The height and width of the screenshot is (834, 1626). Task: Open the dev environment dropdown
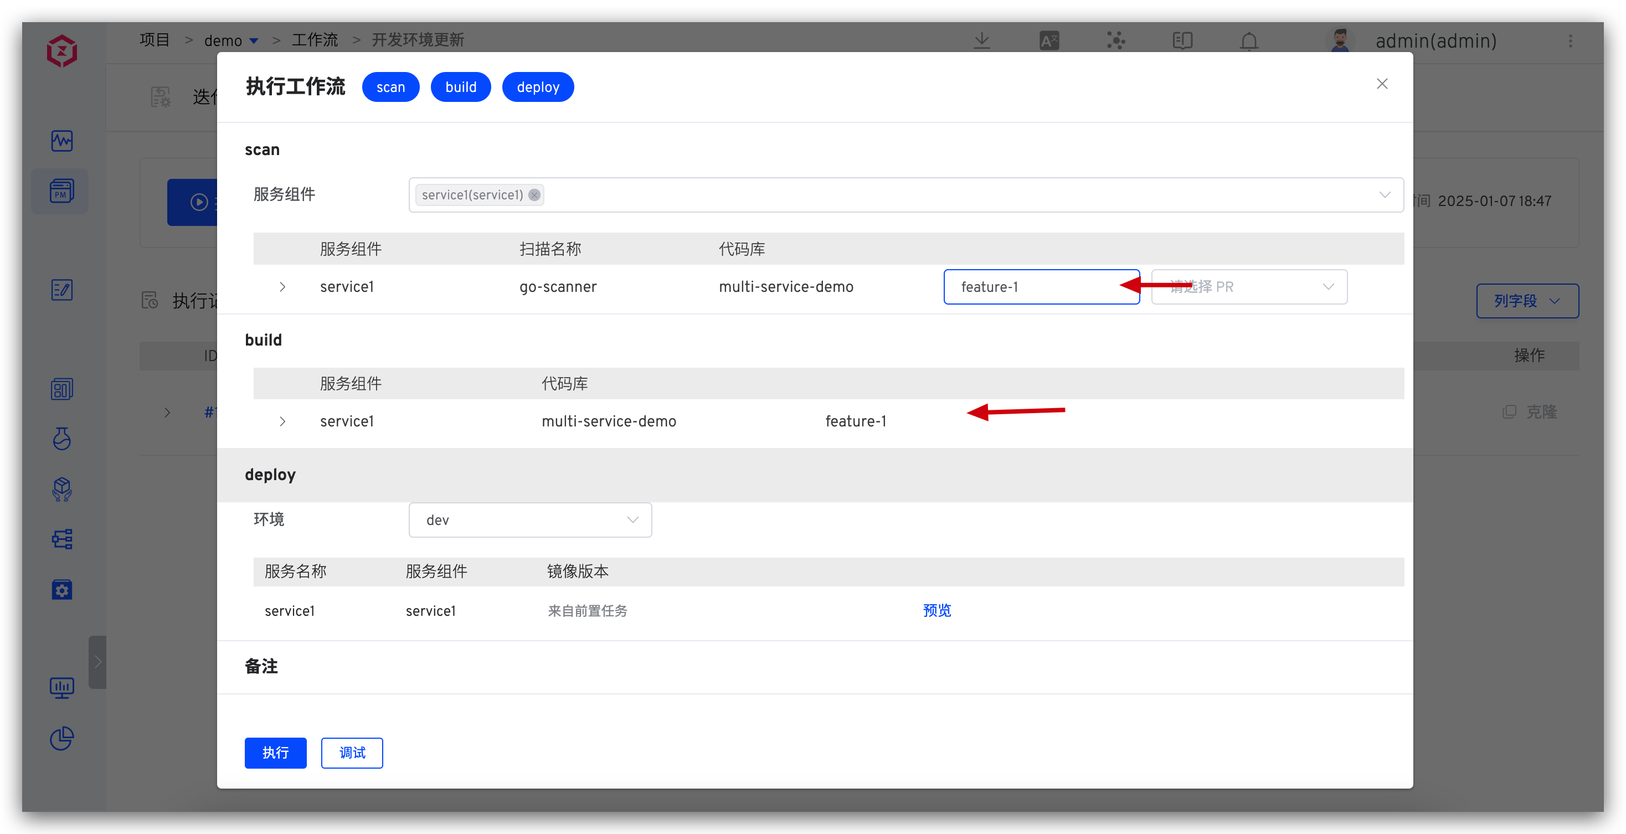point(529,519)
